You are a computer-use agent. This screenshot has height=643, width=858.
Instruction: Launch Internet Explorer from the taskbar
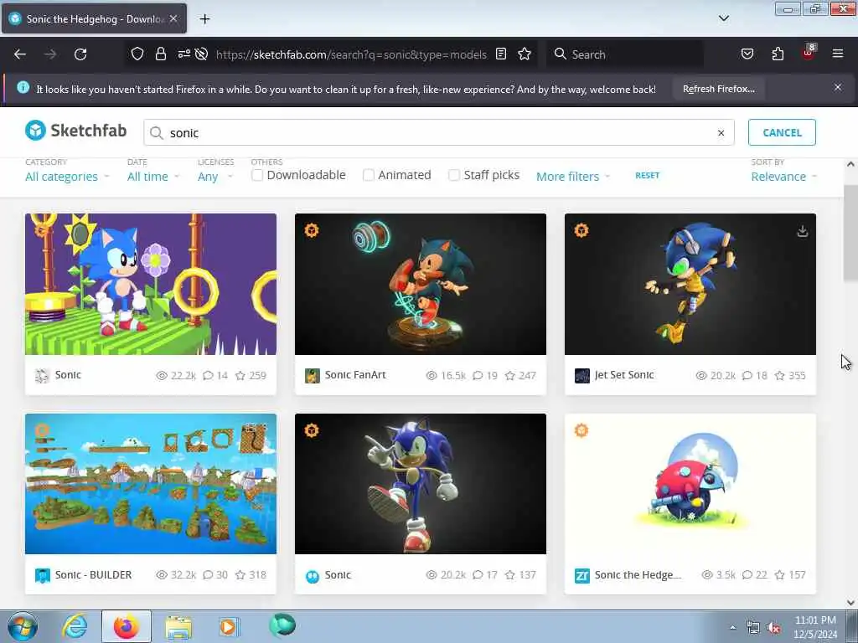(75, 626)
